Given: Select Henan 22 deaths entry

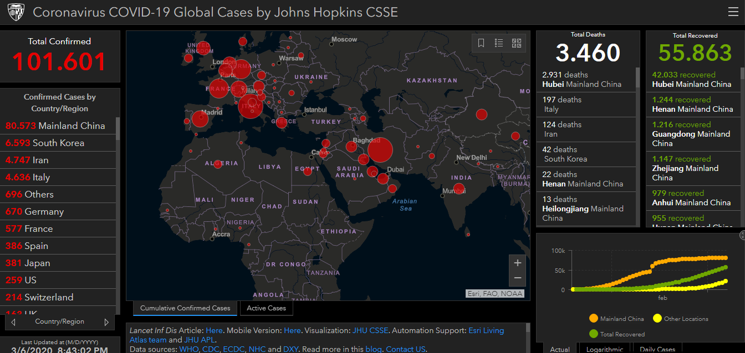Looking at the screenshot, I should coord(586,179).
